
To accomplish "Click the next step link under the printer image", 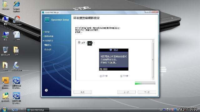I will tap(124, 76).
